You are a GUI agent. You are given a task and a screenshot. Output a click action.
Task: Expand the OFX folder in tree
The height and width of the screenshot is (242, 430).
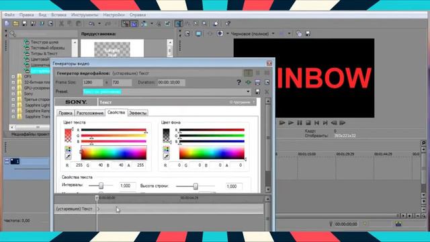click(13, 77)
